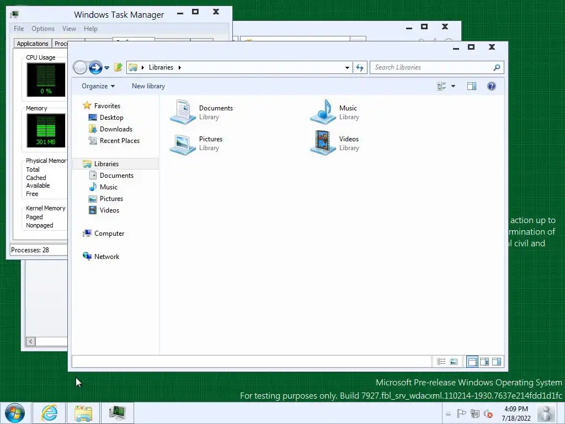The image size is (565, 424).
Task: Minimize the Windows Task Manager window
Action: tap(180, 13)
